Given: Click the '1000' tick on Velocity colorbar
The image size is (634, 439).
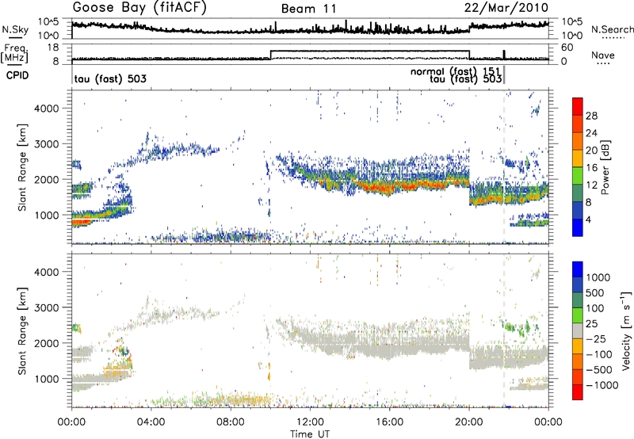Looking at the screenshot, I should (x=598, y=277).
